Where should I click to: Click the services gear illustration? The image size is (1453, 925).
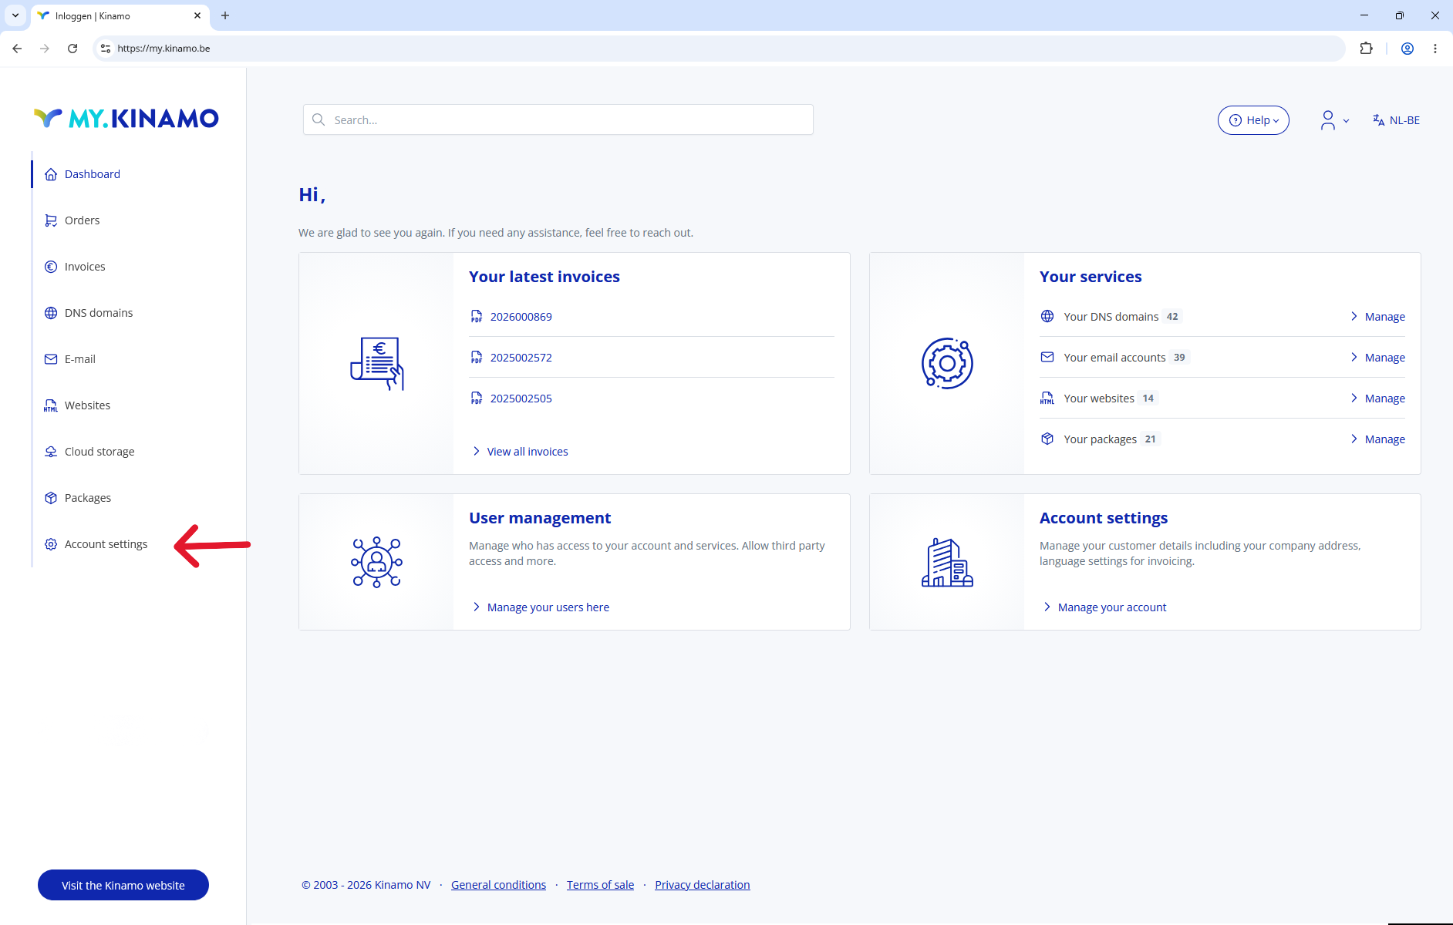point(947,363)
